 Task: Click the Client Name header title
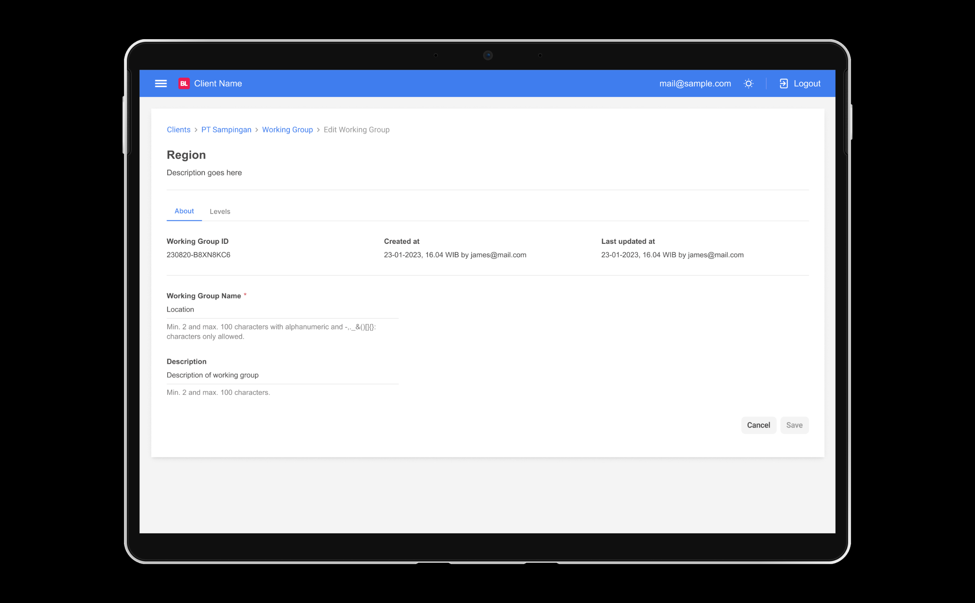tap(218, 83)
